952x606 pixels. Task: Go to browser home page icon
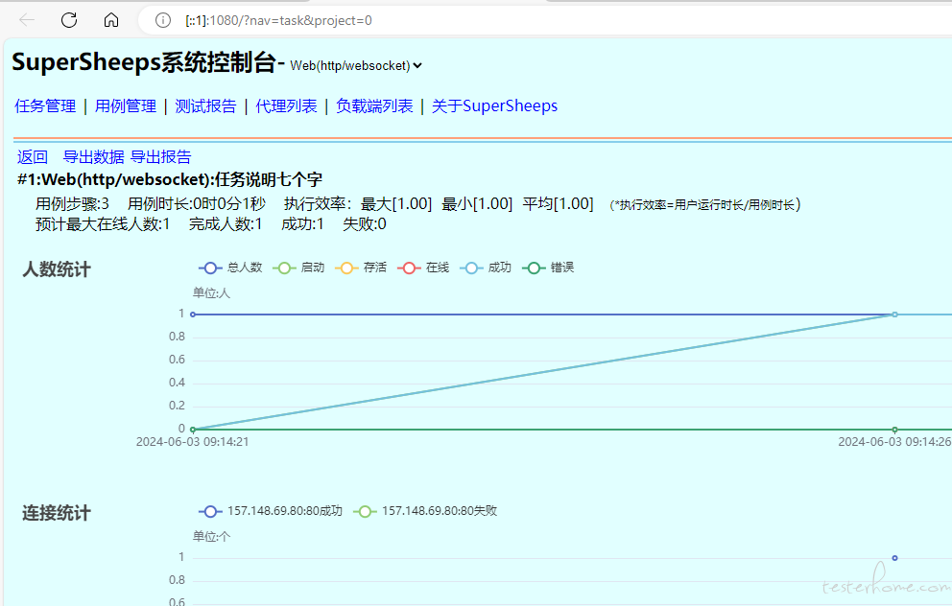pos(111,20)
